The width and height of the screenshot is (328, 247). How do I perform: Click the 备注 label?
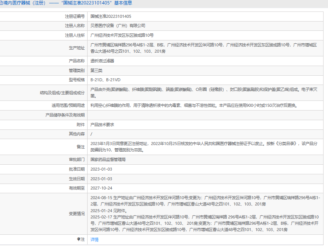click(x=81, y=147)
